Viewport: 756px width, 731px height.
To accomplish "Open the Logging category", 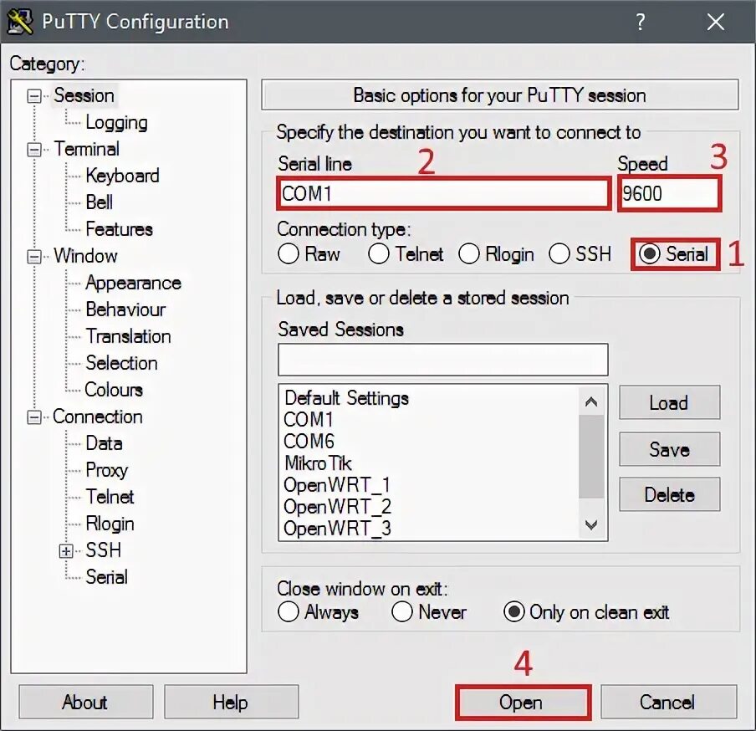I will [x=117, y=122].
